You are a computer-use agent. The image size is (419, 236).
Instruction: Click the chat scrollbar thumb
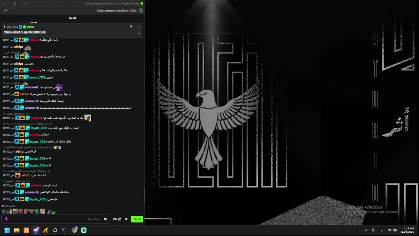pyautogui.click(x=144, y=195)
